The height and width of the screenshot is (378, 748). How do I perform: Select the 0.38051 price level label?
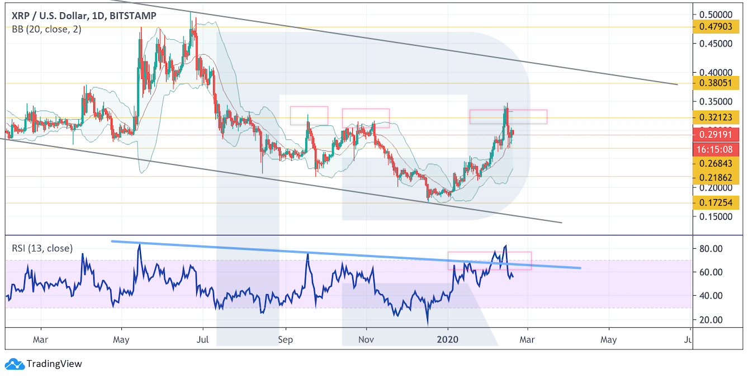pos(716,83)
